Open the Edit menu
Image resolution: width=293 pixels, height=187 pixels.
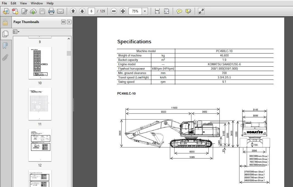coord(13,3)
